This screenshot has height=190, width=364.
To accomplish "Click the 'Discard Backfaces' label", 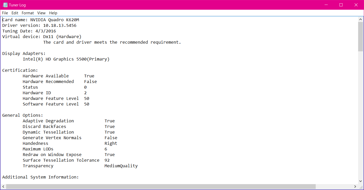I will point(44,126).
